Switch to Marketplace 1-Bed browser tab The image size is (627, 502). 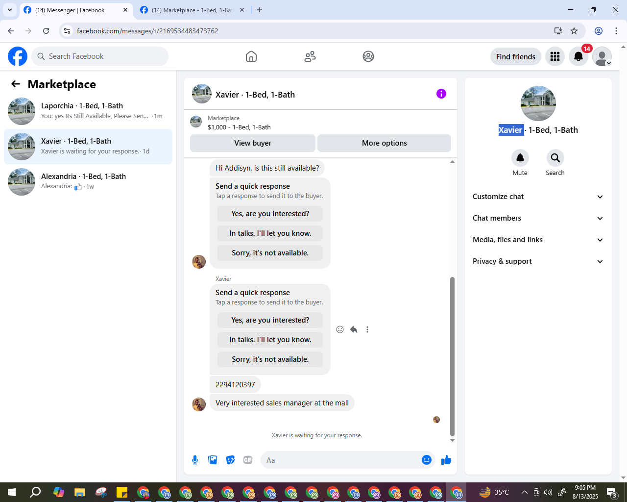(x=192, y=10)
